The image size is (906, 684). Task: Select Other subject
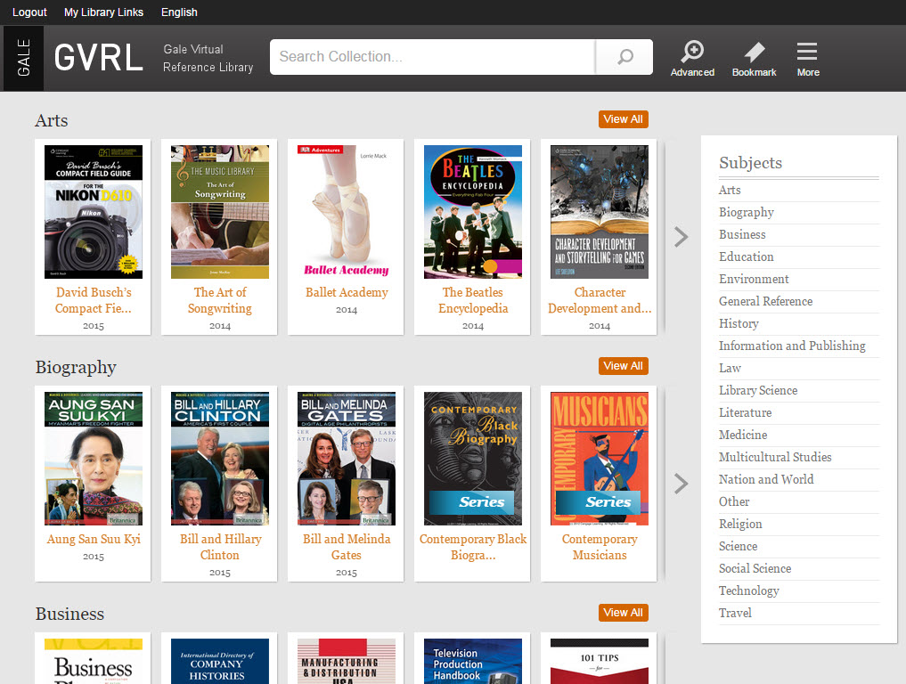coord(734,501)
